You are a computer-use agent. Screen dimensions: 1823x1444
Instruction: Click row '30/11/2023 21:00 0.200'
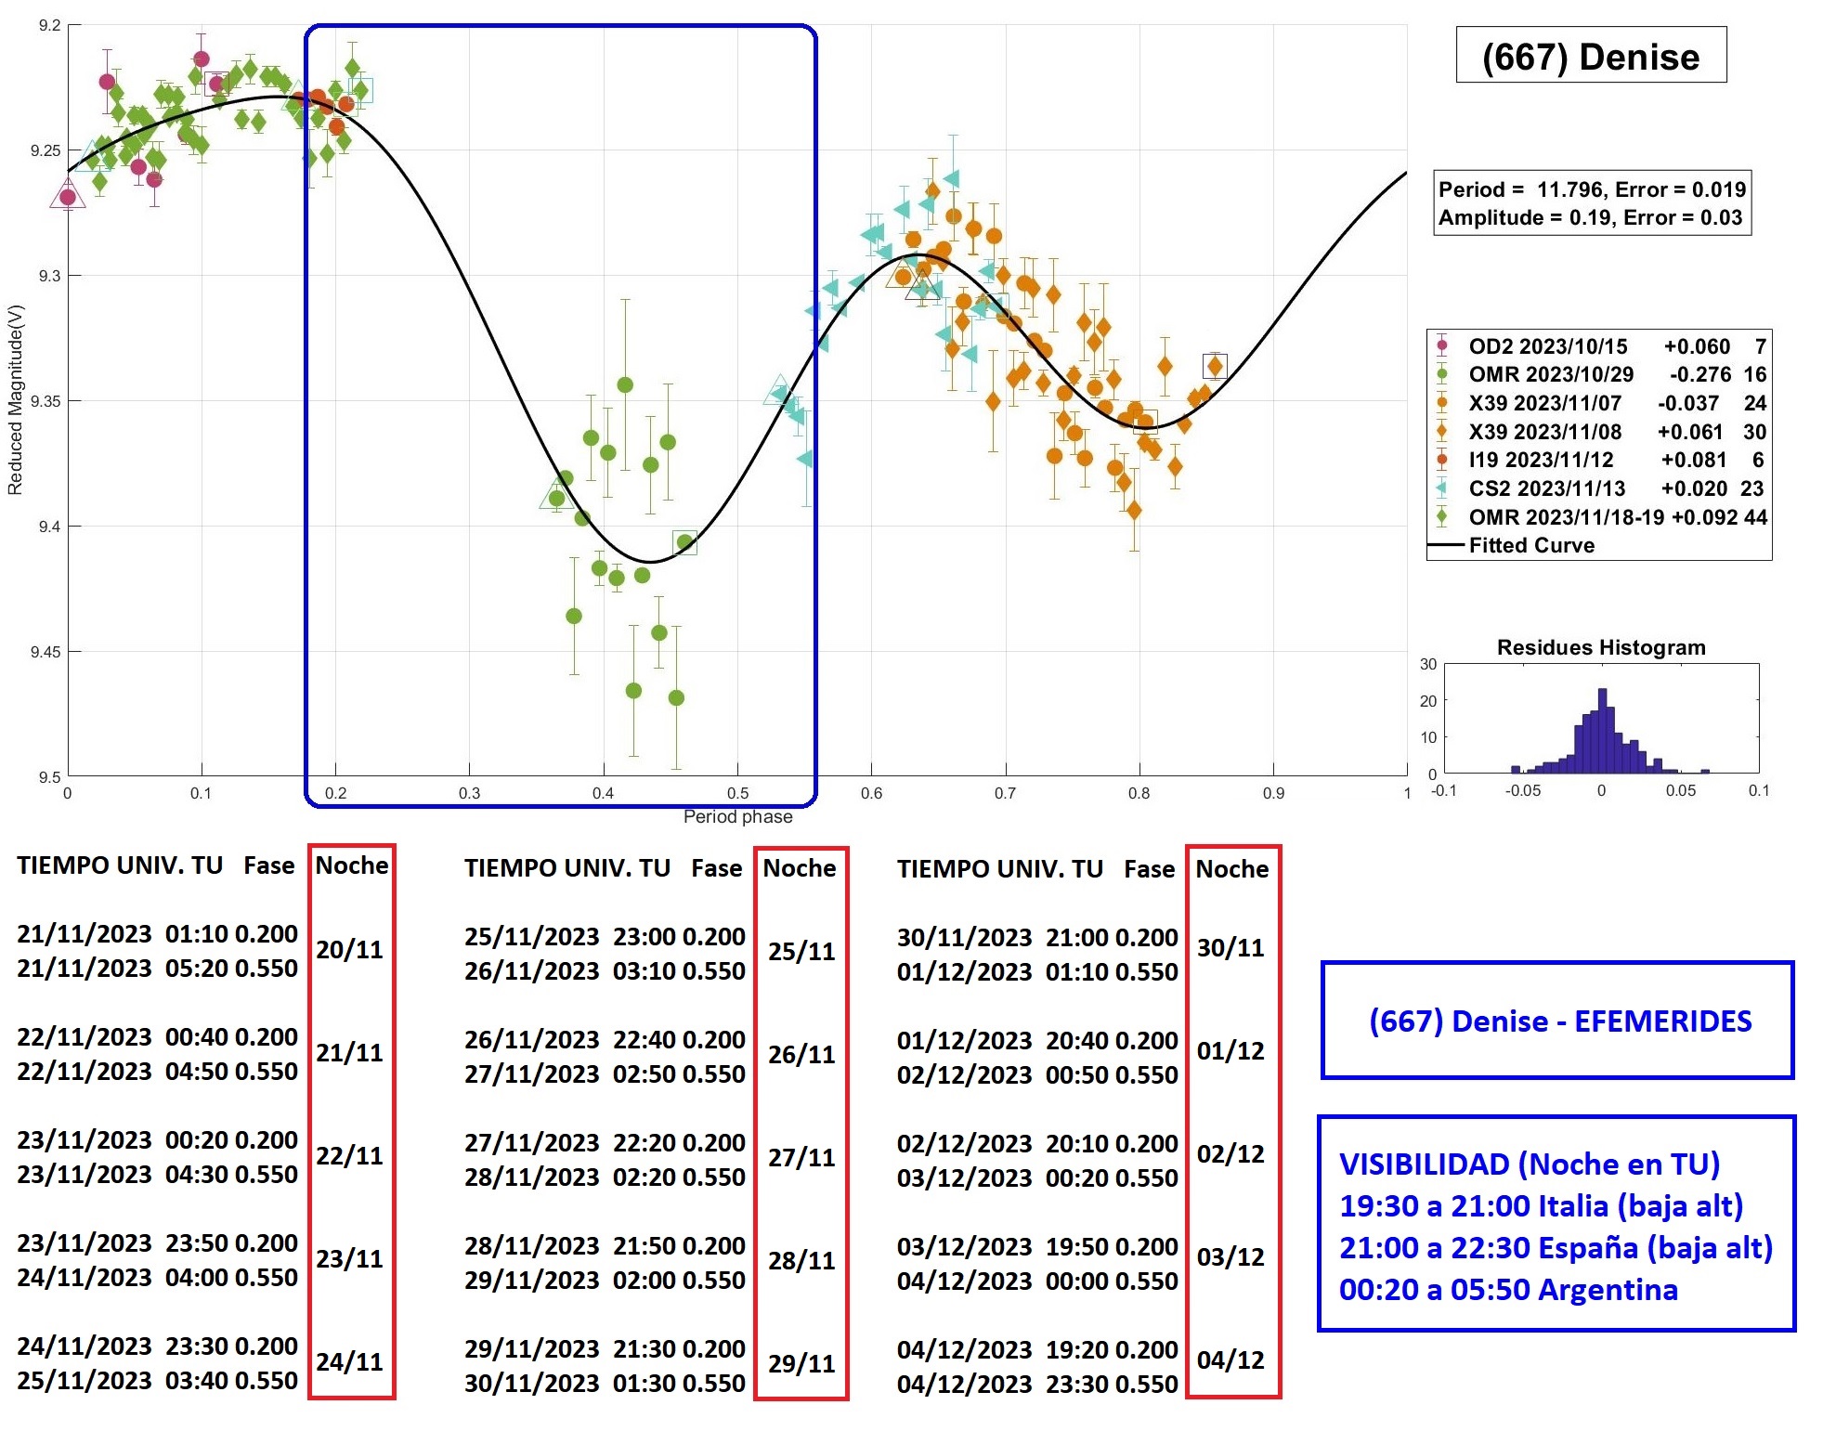(x=1037, y=937)
